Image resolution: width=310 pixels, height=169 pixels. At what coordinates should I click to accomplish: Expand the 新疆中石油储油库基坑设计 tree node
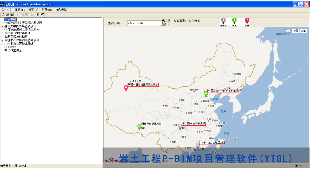pos(2,40)
